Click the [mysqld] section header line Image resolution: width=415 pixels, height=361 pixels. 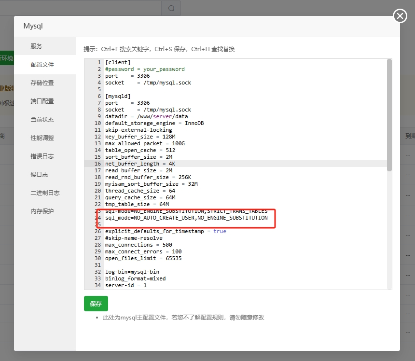click(118, 96)
